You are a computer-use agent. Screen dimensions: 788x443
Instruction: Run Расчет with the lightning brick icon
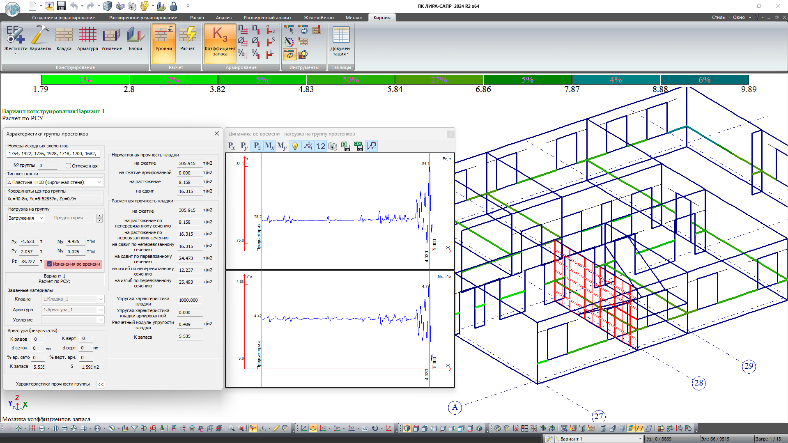187,38
